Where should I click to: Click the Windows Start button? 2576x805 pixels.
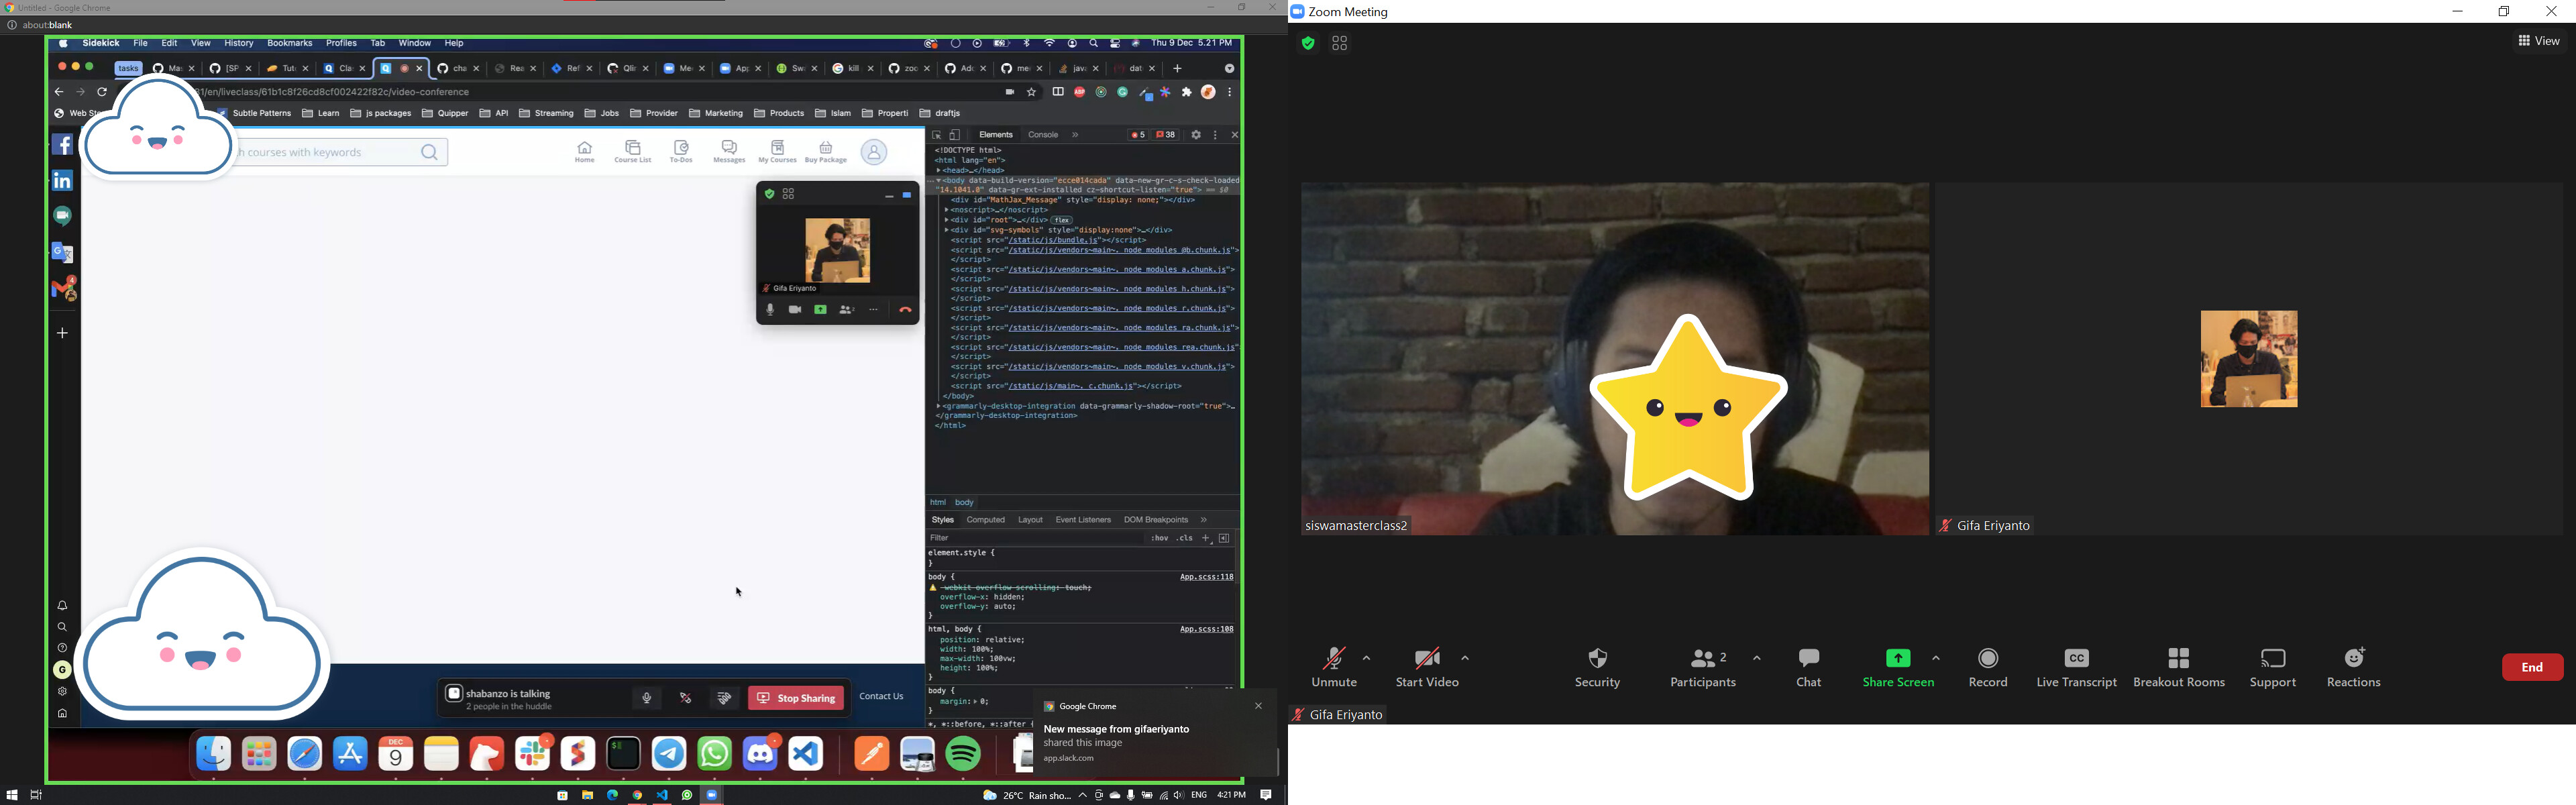[12, 795]
